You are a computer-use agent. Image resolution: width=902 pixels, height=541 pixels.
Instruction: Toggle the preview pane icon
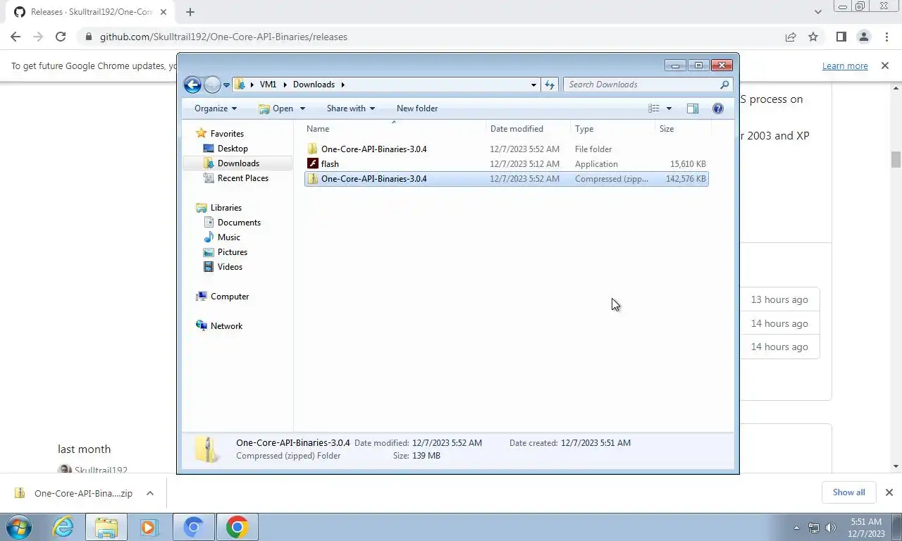tap(693, 108)
